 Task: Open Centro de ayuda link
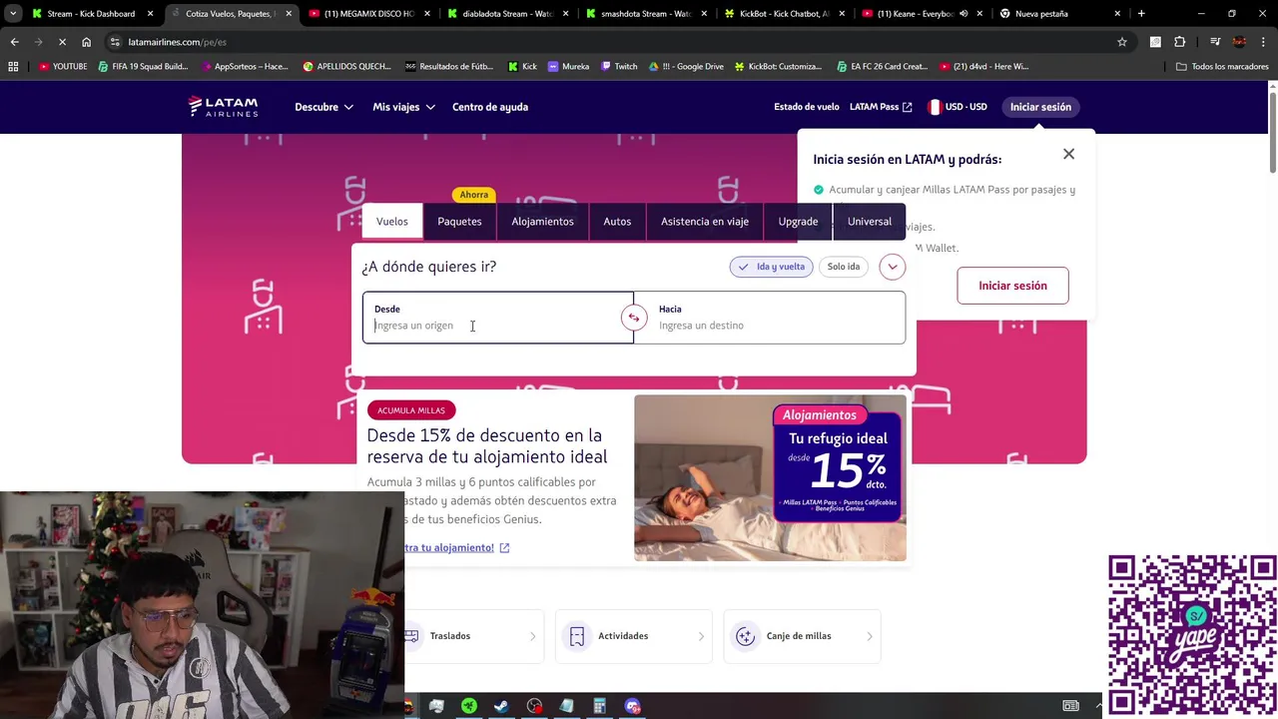click(490, 107)
